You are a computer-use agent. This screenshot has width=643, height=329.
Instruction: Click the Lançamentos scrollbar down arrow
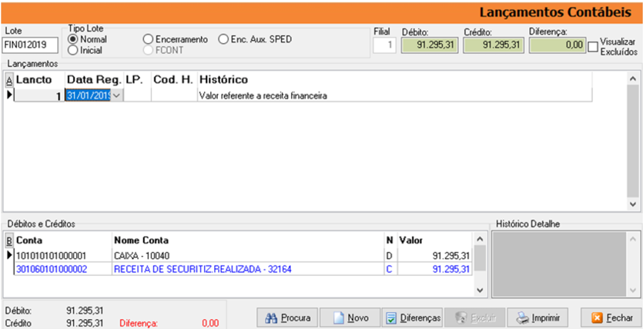tap(632, 203)
